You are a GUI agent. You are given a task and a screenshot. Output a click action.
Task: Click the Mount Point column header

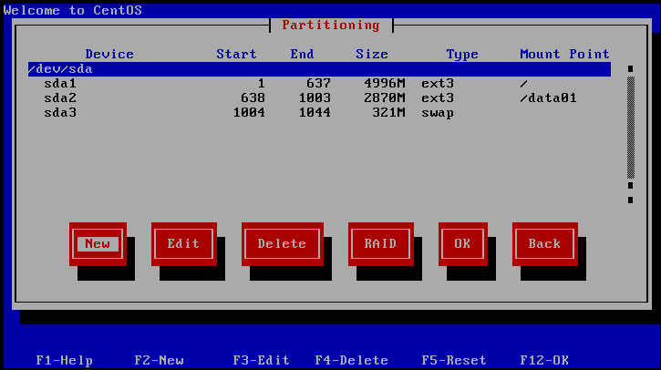click(564, 54)
